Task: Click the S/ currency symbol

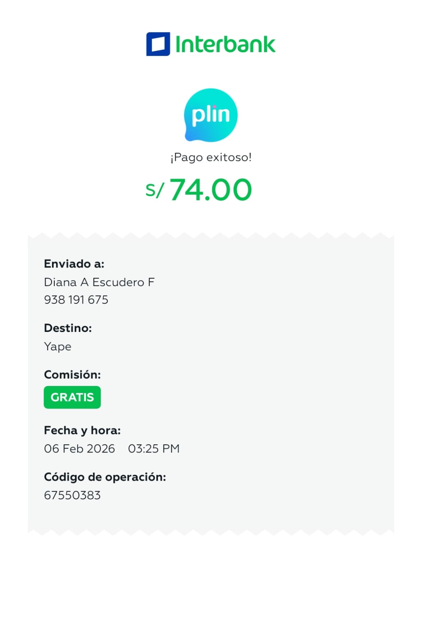Action: tap(154, 190)
